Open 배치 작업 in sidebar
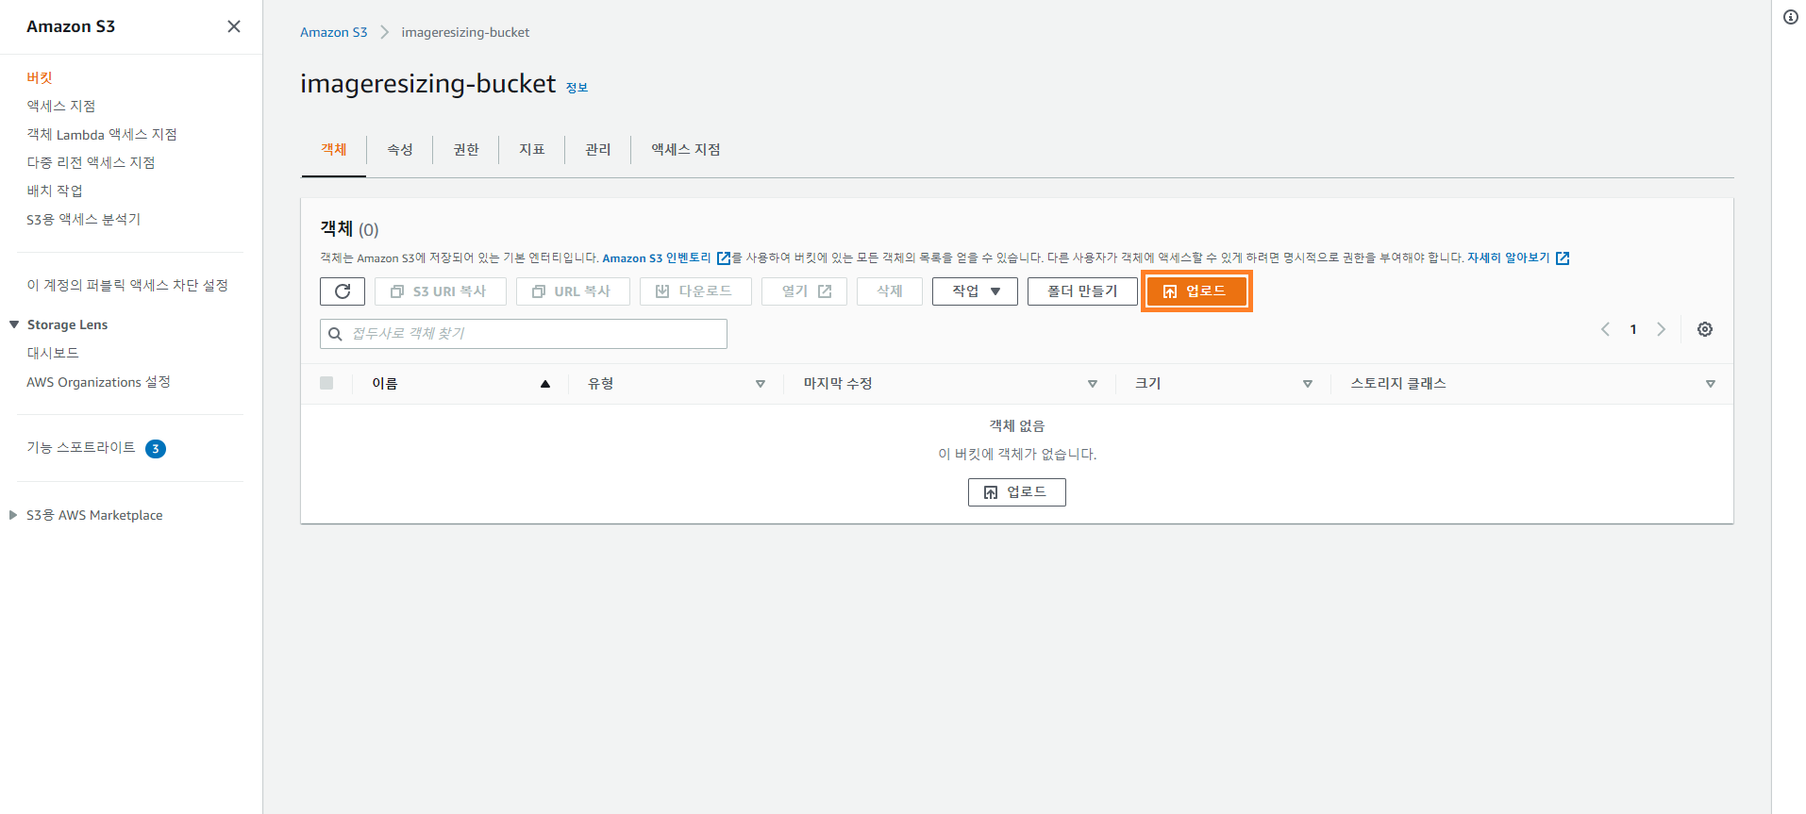The image size is (1806, 814). point(55,191)
